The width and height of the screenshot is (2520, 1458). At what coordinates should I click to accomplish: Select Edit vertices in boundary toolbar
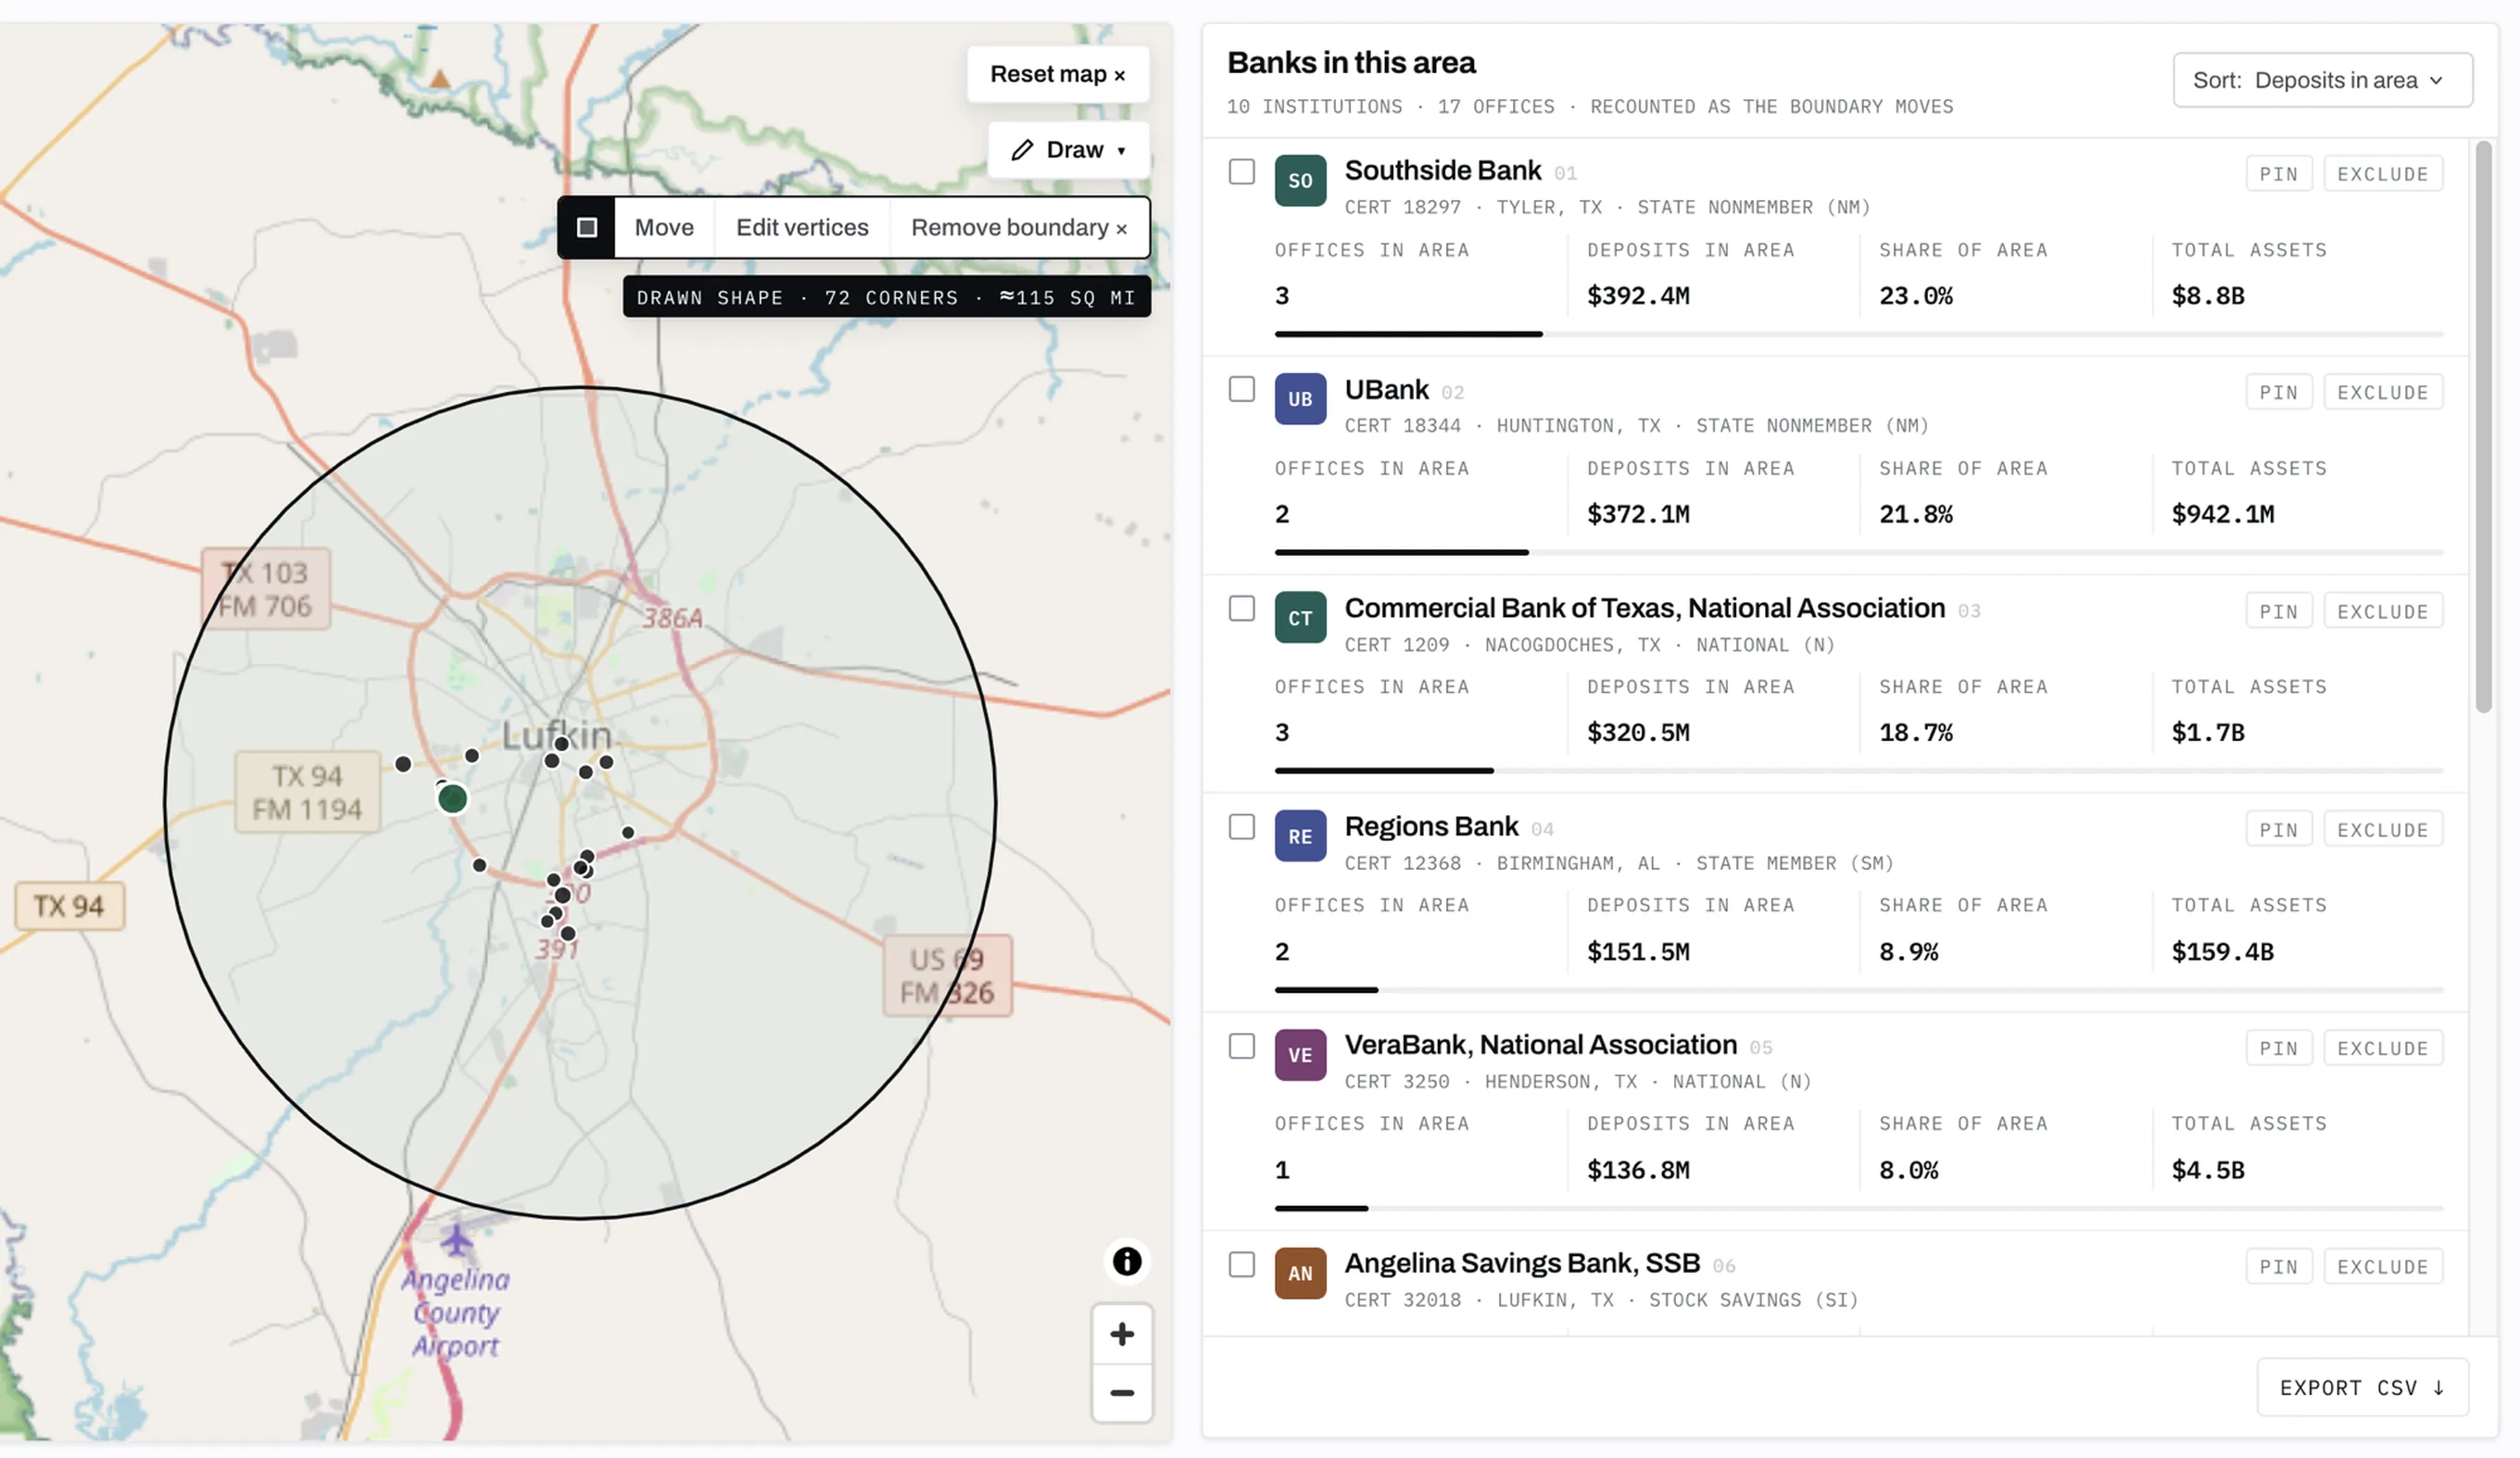[x=802, y=228]
